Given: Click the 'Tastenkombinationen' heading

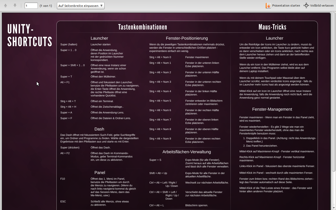Looking at the screenshot, I should pos(143,27).
